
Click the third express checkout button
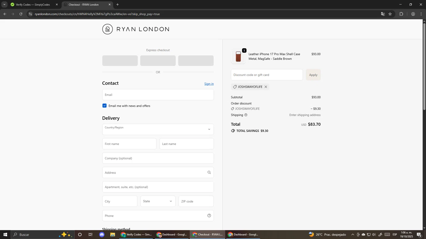click(196, 61)
